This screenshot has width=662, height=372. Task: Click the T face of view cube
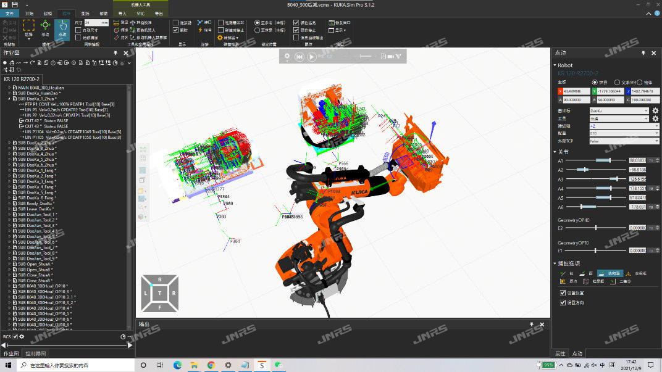[x=159, y=293]
